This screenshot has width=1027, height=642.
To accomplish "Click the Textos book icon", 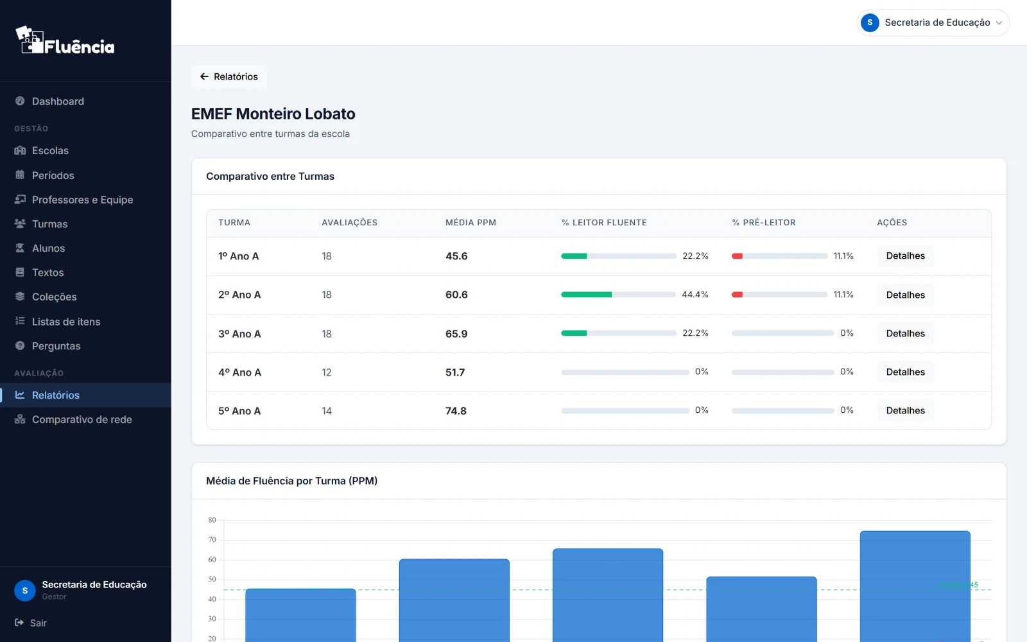I will pos(20,272).
